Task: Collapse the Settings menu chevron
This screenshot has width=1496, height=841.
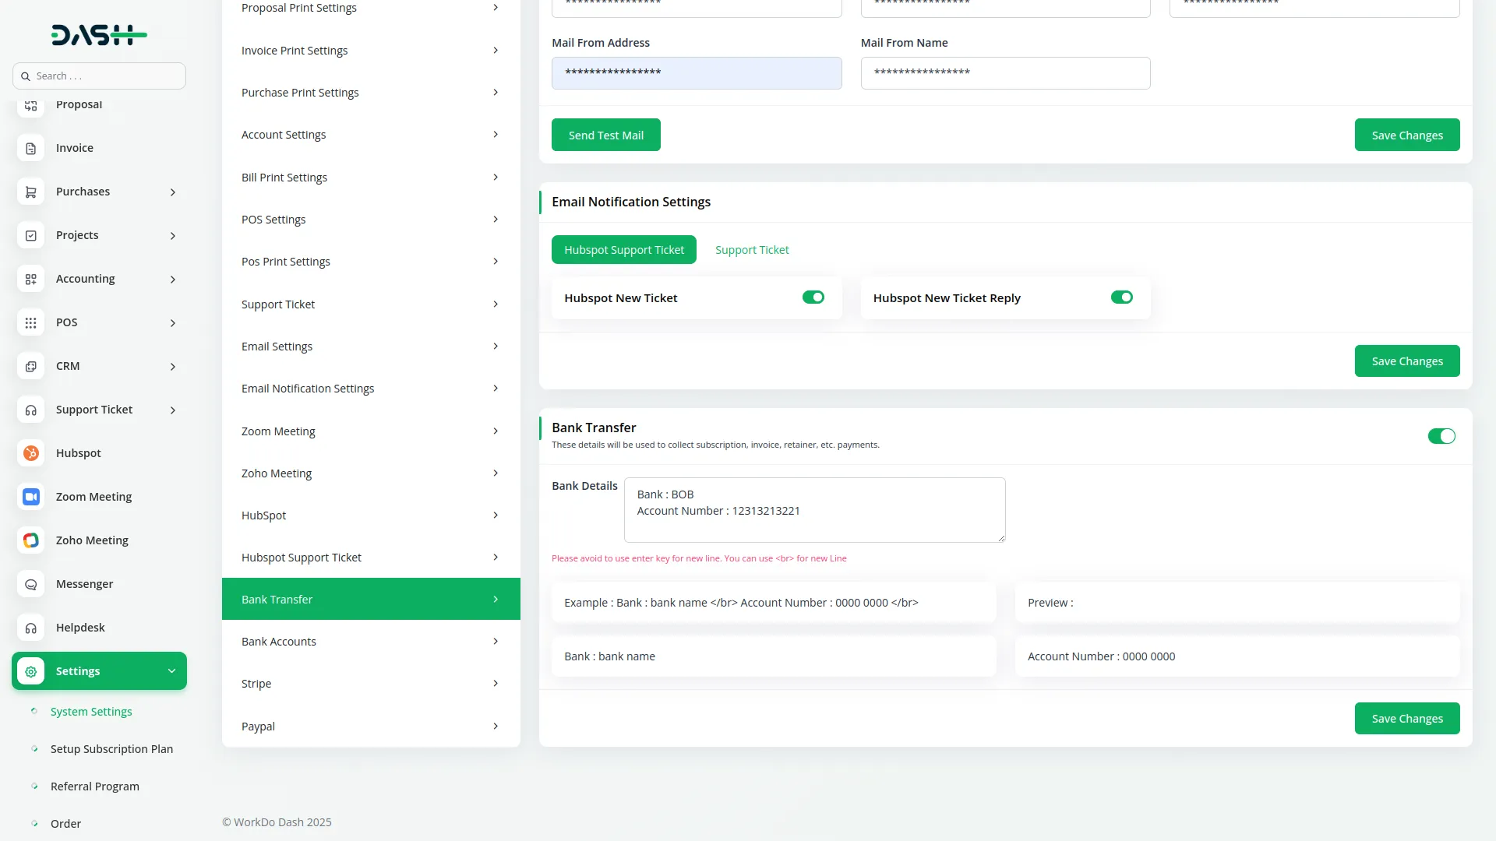Action: tap(171, 670)
